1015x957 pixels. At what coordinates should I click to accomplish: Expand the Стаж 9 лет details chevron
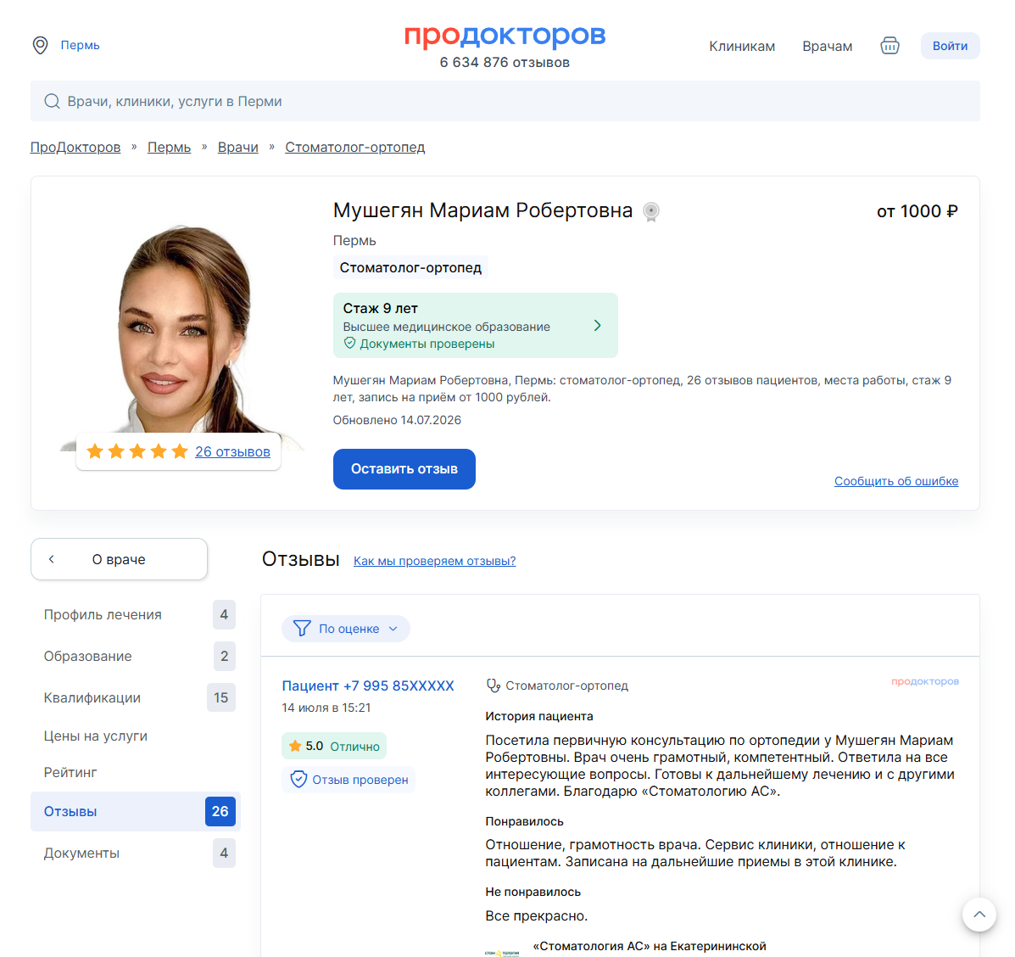tap(598, 326)
